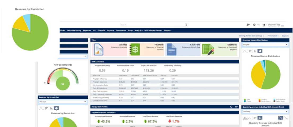Open the Viewing: Portlet date settings dropdown
This screenshot has width=293, height=127.
[x=251, y=36]
